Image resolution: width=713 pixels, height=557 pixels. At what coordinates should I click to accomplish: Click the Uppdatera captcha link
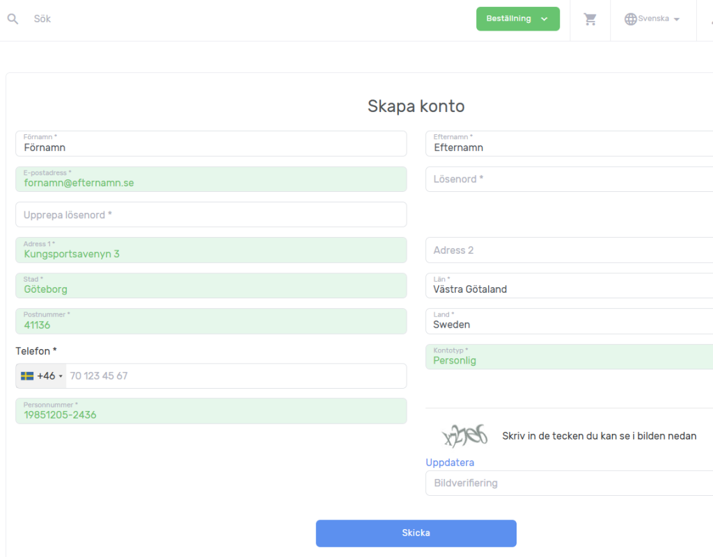pos(450,462)
